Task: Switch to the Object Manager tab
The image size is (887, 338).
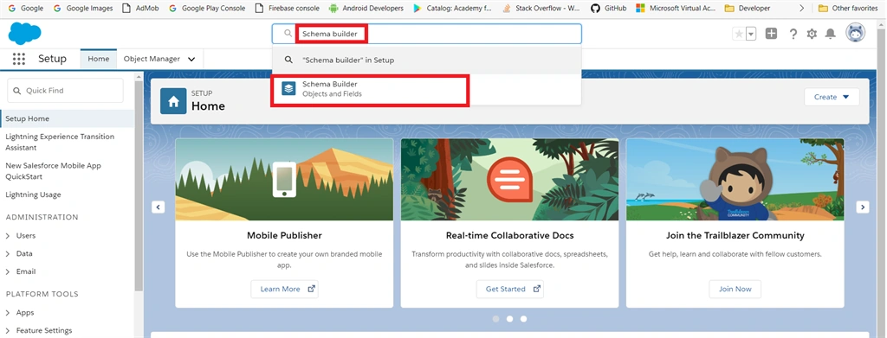Action: pos(152,59)
